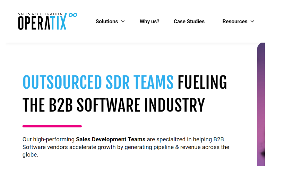
Task: Expand the chevron beside Resources
Action: [x=252, y=21]
